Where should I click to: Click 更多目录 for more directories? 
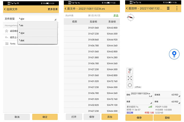tap(52, 9)
